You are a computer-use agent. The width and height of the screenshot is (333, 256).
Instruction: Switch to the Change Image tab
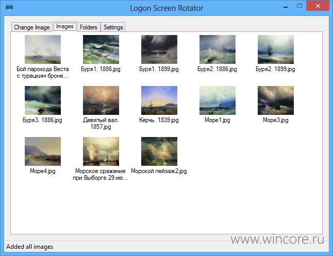pyautogui.click(x=31, y=27)
